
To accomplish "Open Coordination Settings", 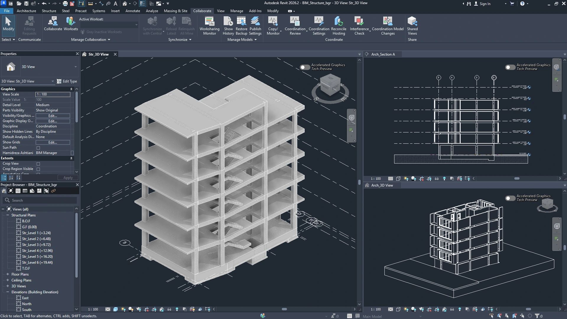I will point(319,26).
